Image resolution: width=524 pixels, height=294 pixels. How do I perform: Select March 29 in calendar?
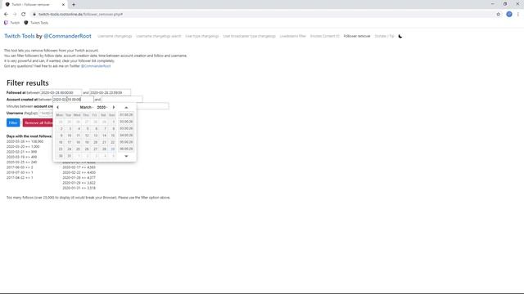pos(113,149)
